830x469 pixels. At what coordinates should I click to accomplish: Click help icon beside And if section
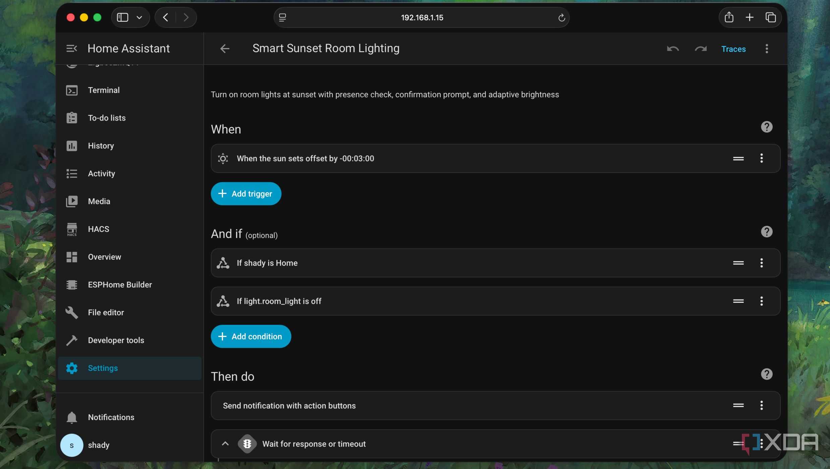pyautogui.click(x=766, y=232)
